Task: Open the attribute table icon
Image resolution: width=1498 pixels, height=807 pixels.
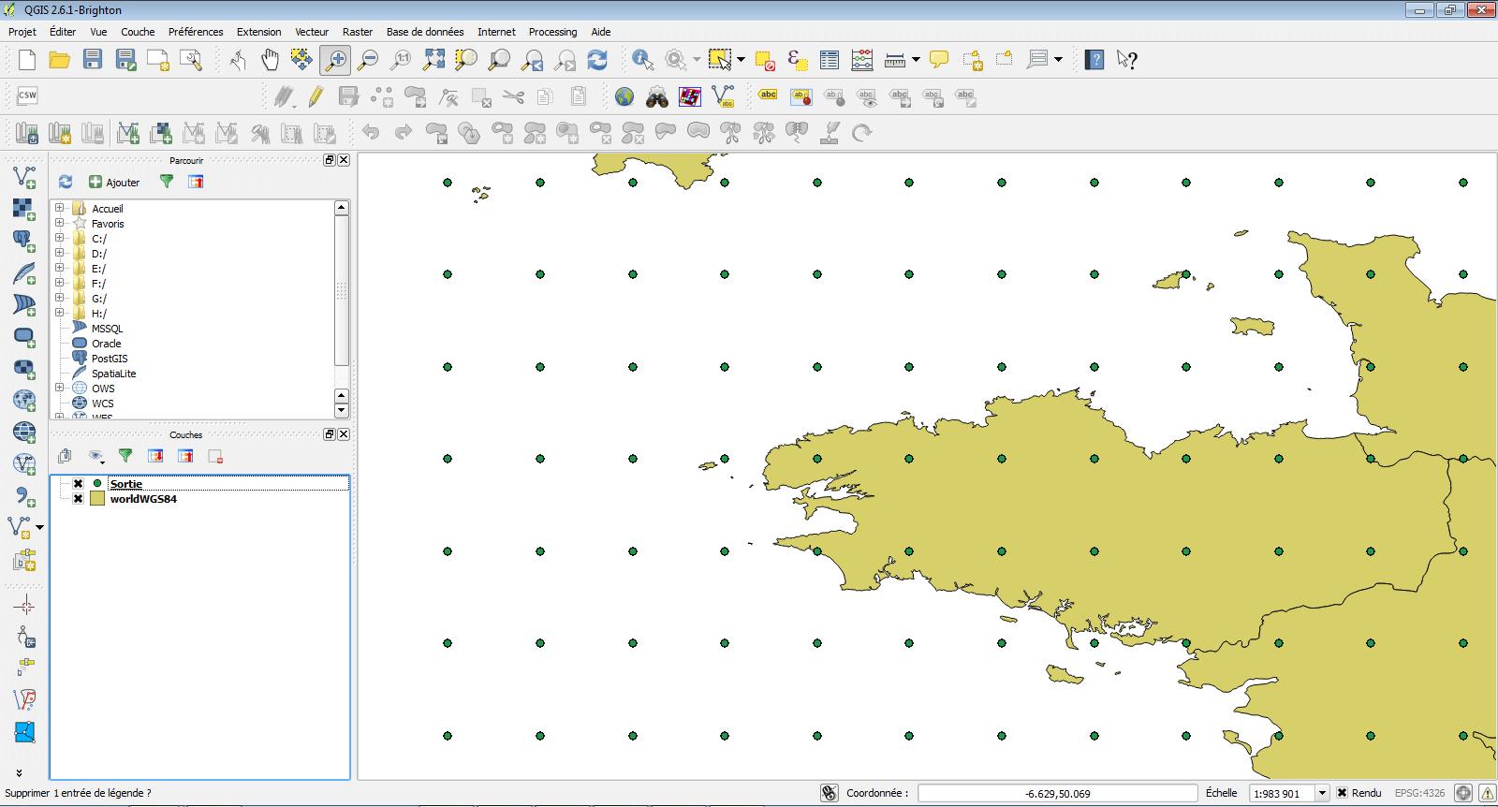Action: click(830, 61)
